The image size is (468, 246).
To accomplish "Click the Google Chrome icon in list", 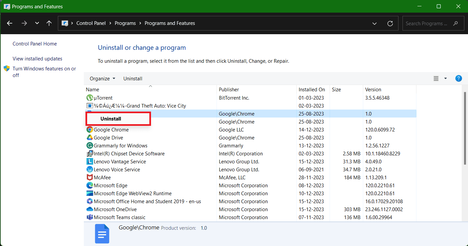I will pyautogui.click(x=89, y=130).
